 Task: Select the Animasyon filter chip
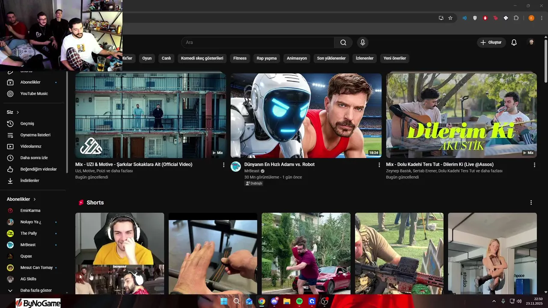[297, 58]
